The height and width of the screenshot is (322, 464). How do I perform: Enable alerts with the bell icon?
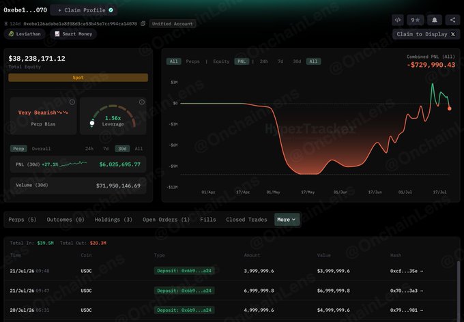(x=435, y=20)
